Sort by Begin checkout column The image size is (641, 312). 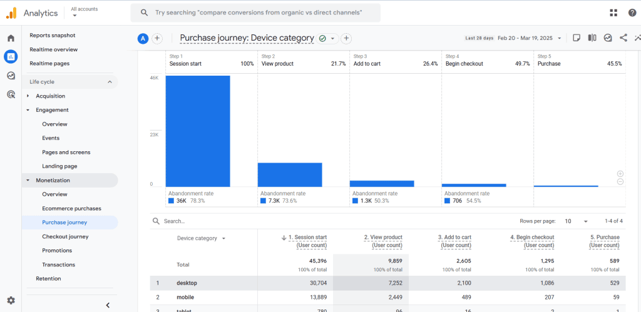532,241
